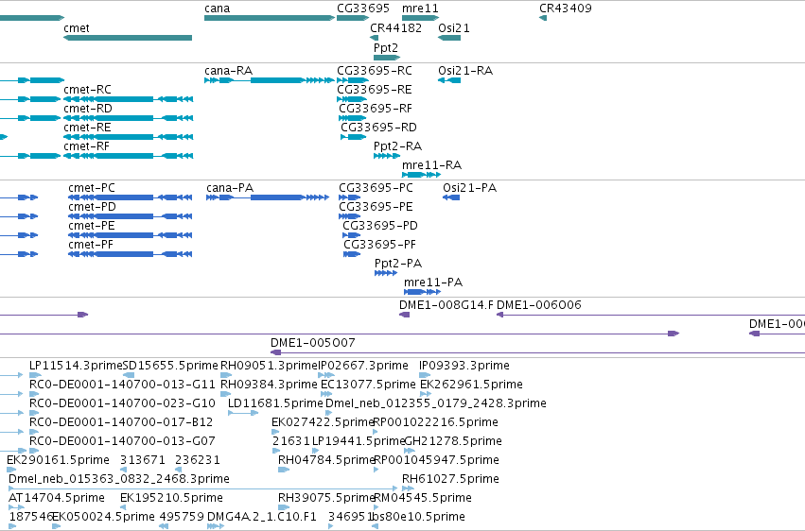Select the Osi21 gene label
The height and width of the screenshot is (531, 805).
click(x=454, y=28)
